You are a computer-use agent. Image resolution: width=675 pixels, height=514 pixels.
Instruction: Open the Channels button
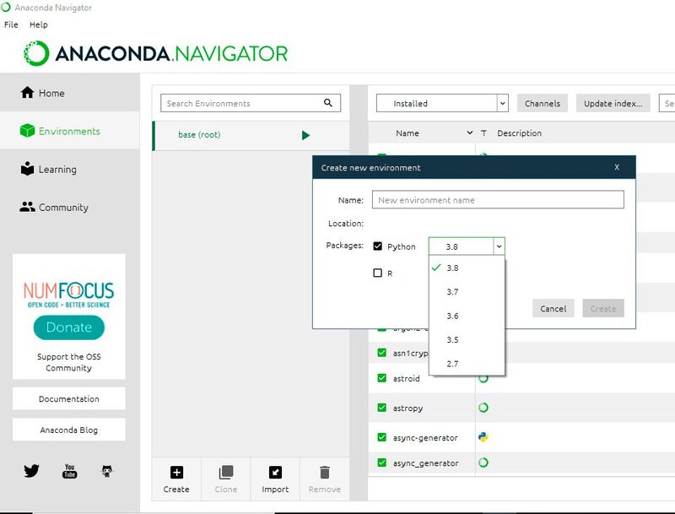pos(543,103)
